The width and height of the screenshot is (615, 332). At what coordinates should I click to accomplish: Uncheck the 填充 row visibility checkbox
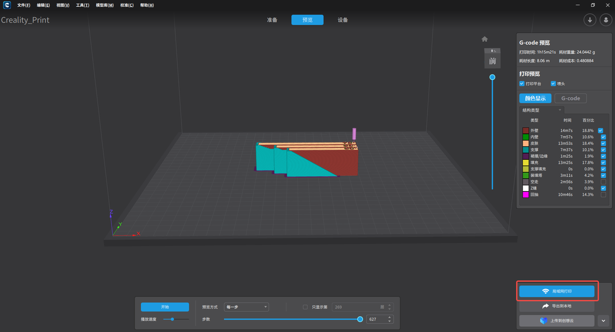pyautogui.click(x=603, y=163)
